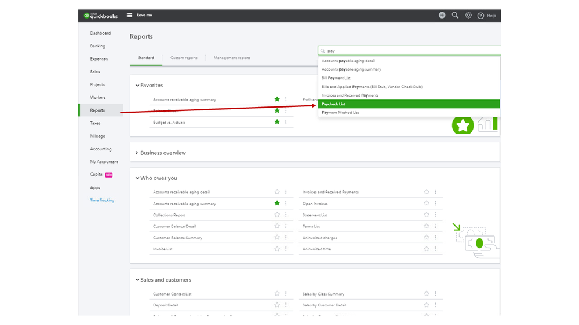579x325 pixels.
Task: Open more options for Collections Report
Action: tap(286, 215)
